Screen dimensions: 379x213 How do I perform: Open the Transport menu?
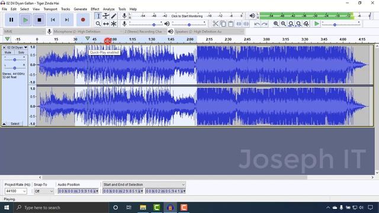click(x=50, y=9)
